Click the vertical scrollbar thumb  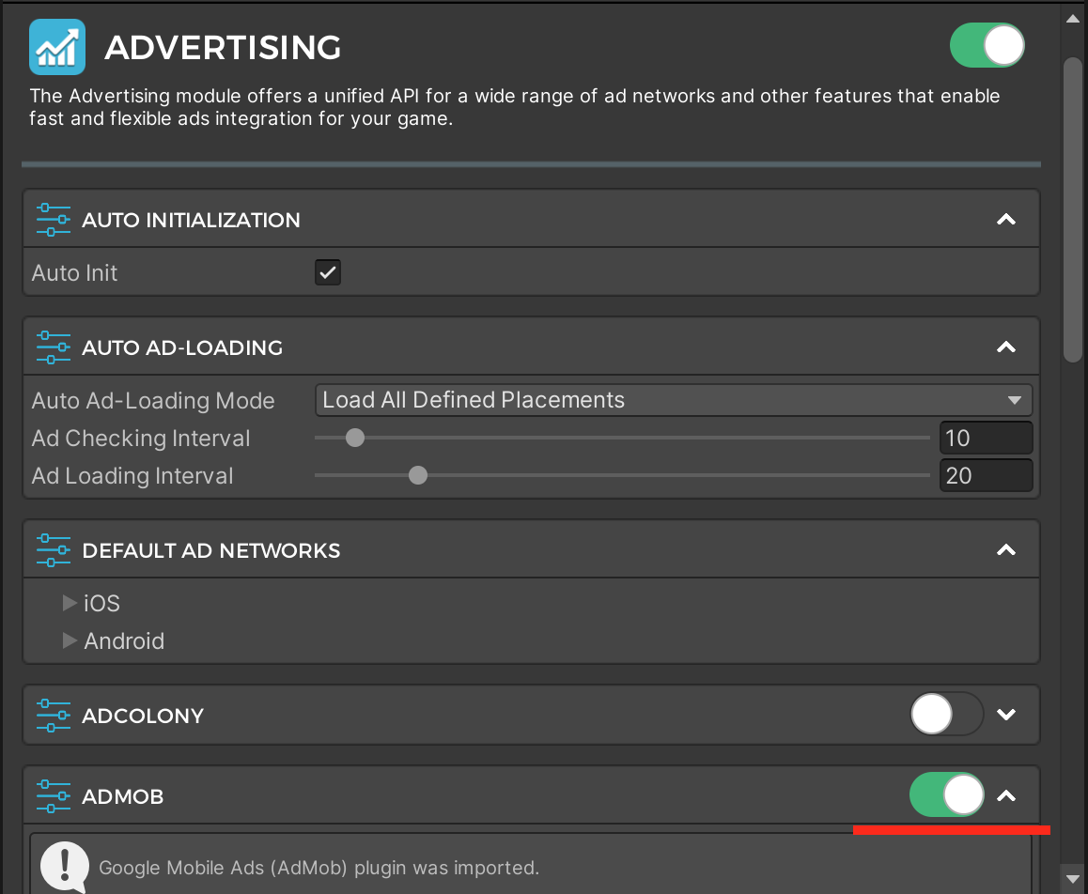coord(1073,209)
